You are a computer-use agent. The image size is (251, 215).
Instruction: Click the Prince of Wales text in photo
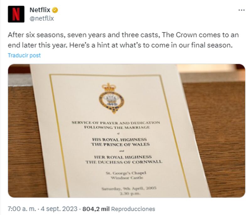click(120, 144)
